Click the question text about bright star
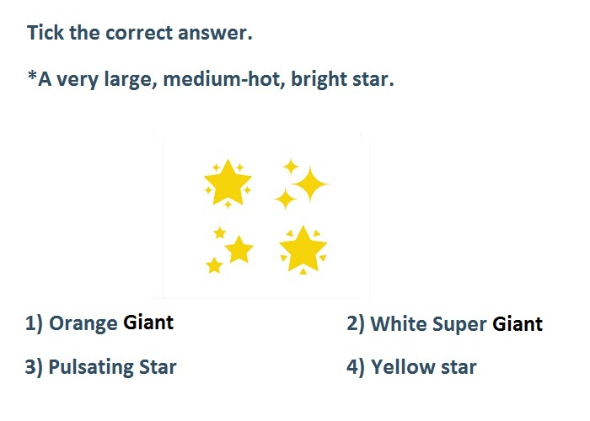The width and height of the screenshot is (590, 421). click(211, 79)
